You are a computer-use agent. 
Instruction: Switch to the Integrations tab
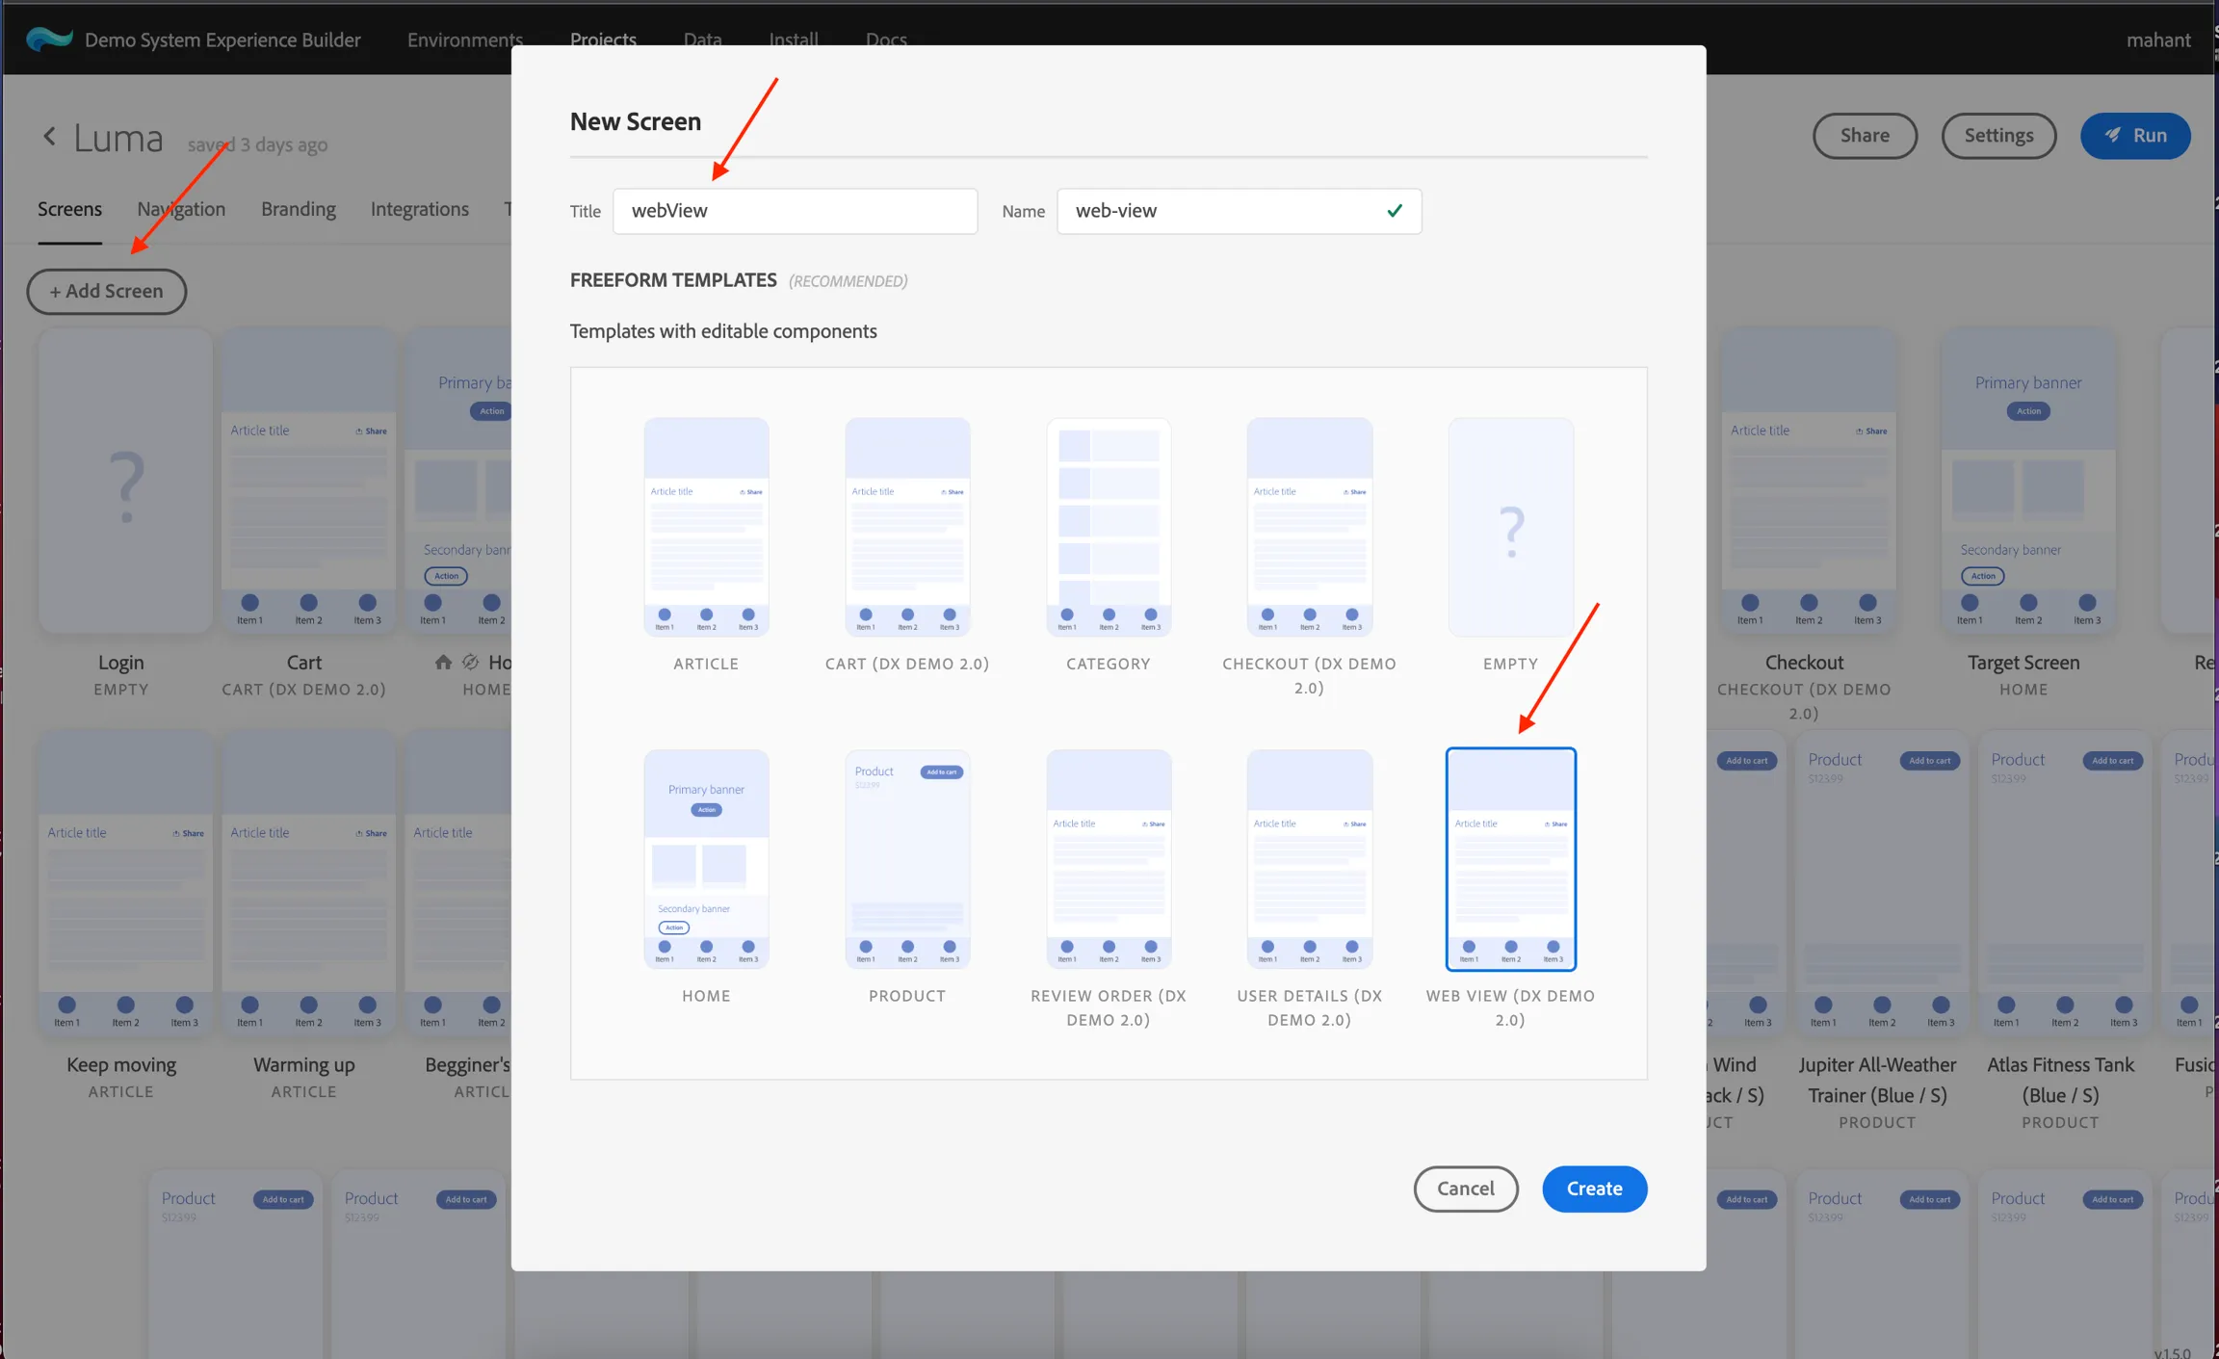[420, 209]
